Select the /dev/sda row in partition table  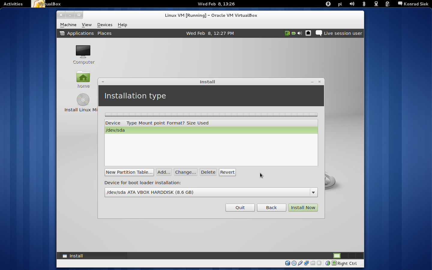coord(211,130)
